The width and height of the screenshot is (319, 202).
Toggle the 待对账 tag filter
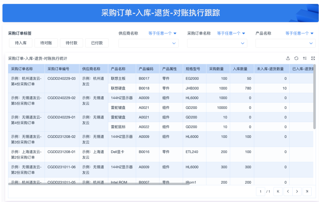pos(46,43)
